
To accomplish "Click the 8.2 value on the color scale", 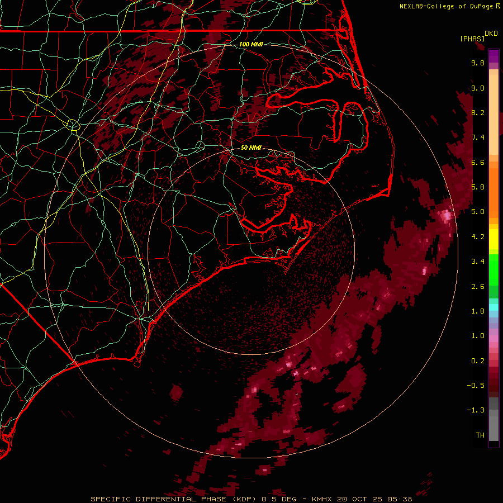I will tap(478, 112).
